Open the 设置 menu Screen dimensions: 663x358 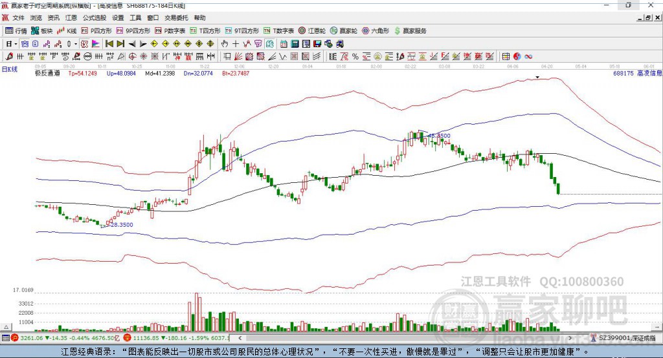[x=118, y=17]
